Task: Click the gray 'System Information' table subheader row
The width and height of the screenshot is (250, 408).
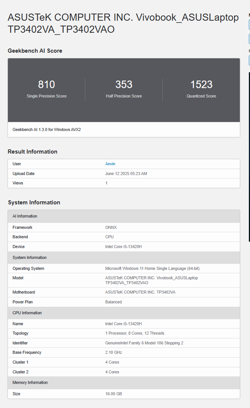Action: [x=124, y=257]
